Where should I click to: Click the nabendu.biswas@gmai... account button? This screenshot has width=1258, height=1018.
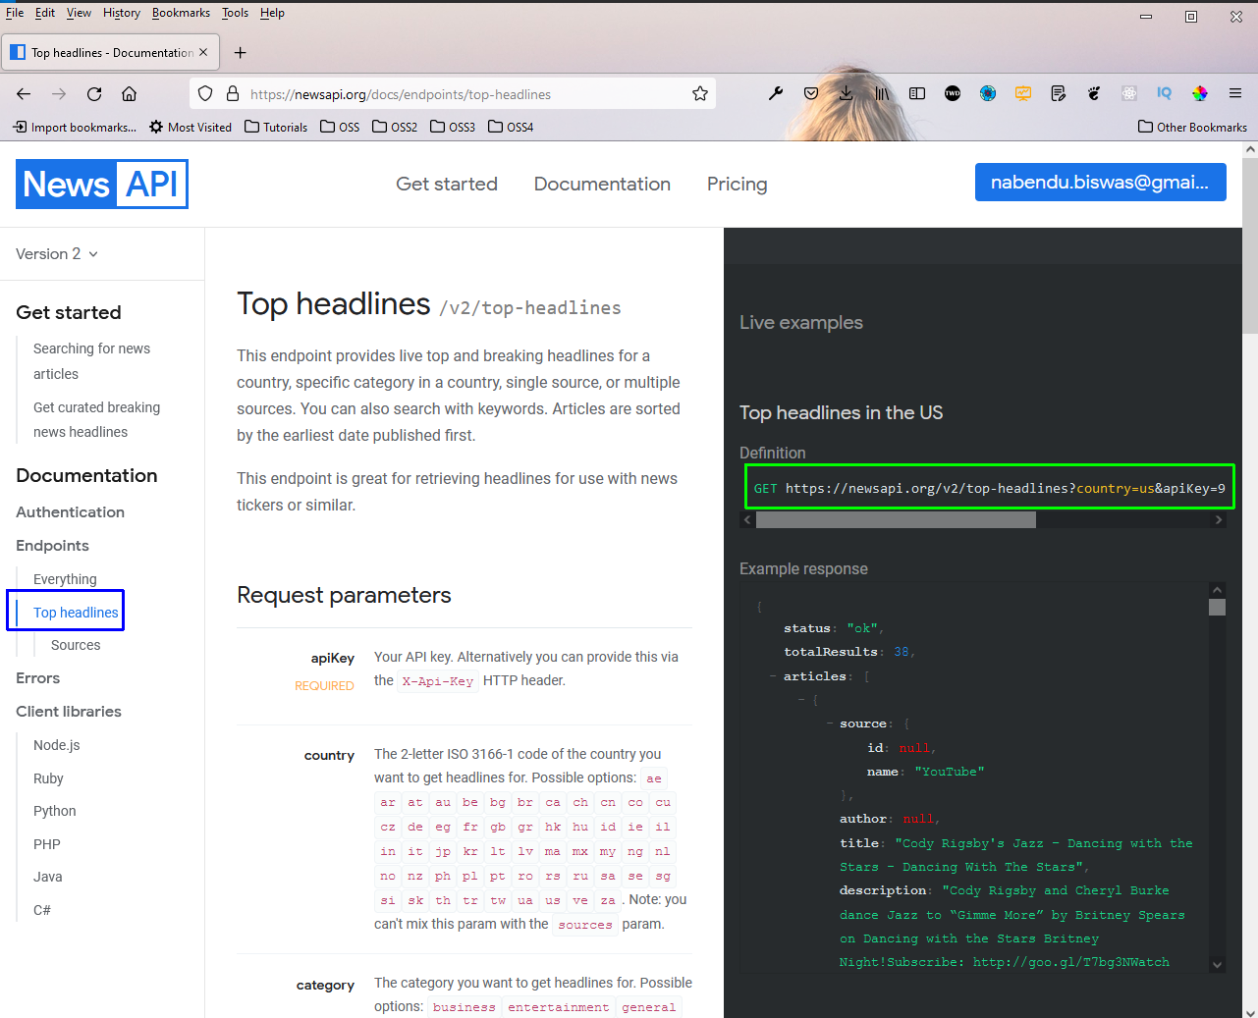click(1101, 182)
